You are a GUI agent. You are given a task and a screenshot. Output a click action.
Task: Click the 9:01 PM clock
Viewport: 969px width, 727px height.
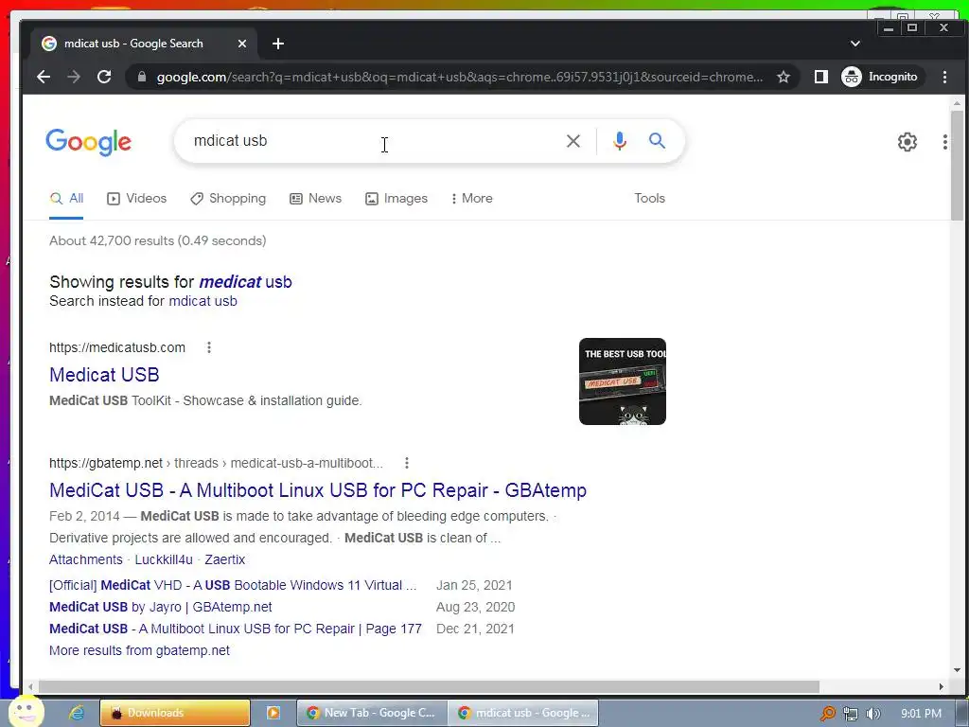pyautogui.click(x=921, y=714)
